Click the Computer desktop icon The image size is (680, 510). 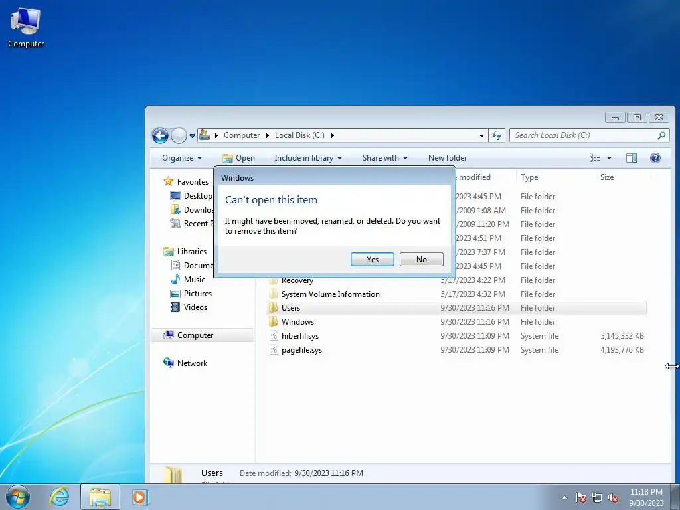tap(26, 28)
